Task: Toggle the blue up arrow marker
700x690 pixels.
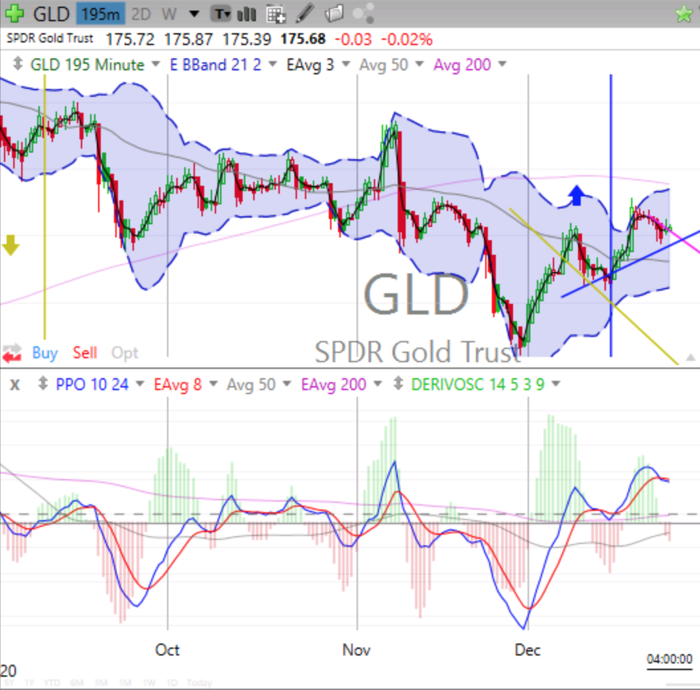Action: (x=576, y=194)
